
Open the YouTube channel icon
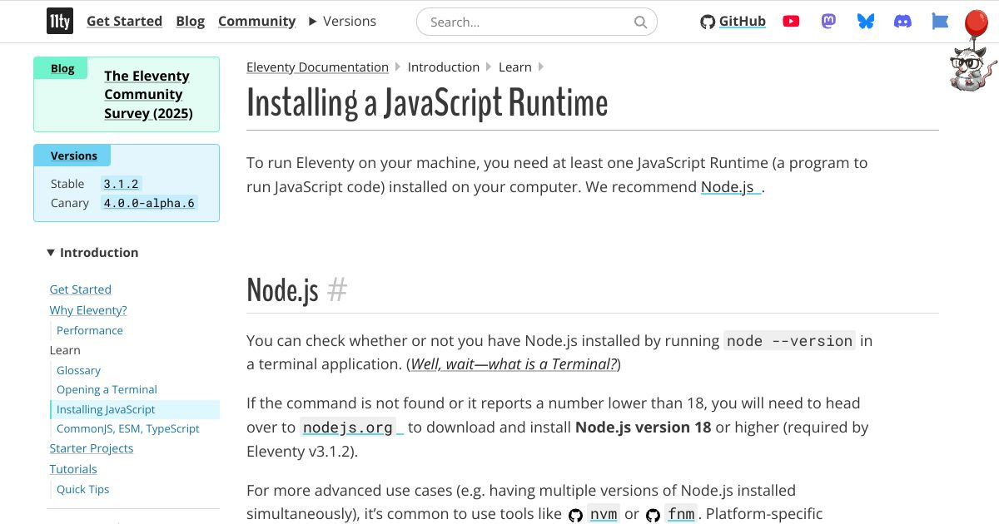click(791, 22)
